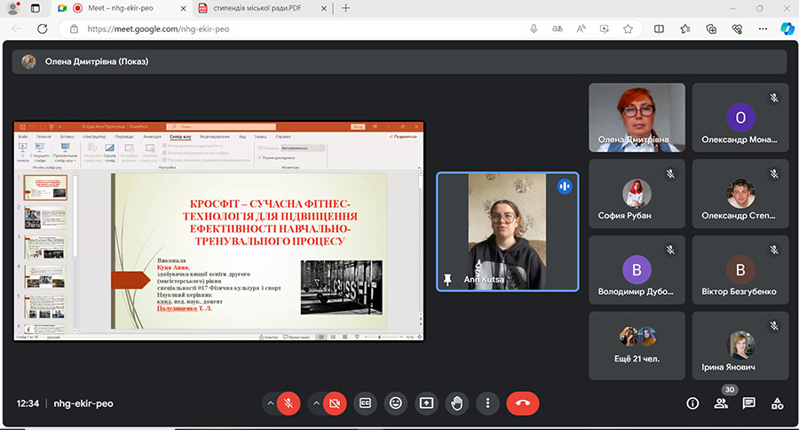Expand audio settings chevron beside microphone

270,402
